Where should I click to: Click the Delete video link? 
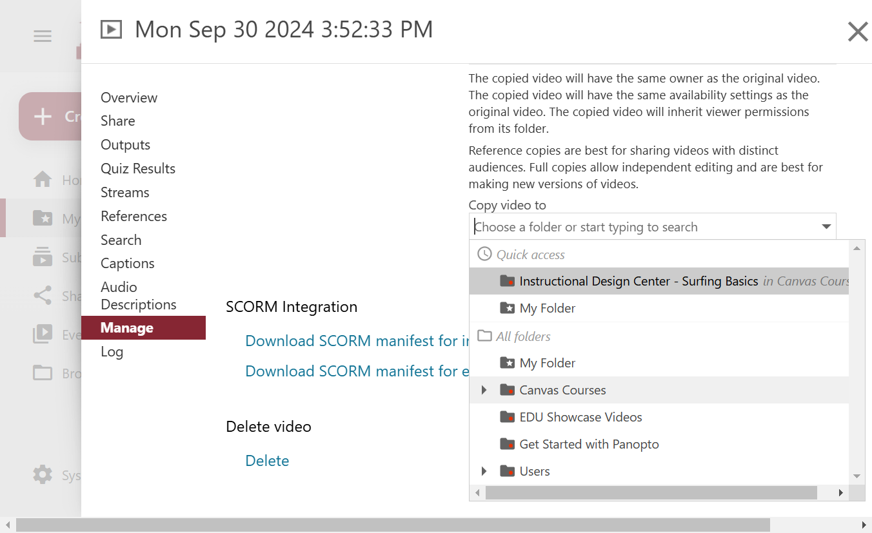click(x=267, y=460)
